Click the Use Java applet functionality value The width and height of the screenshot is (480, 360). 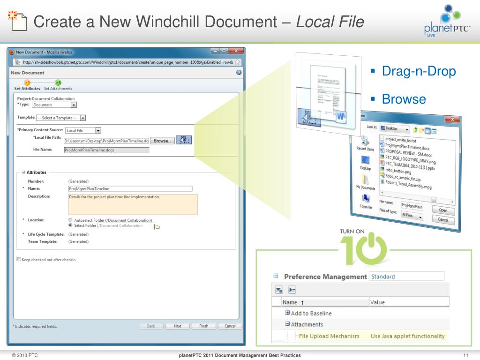tap(407, 336)
